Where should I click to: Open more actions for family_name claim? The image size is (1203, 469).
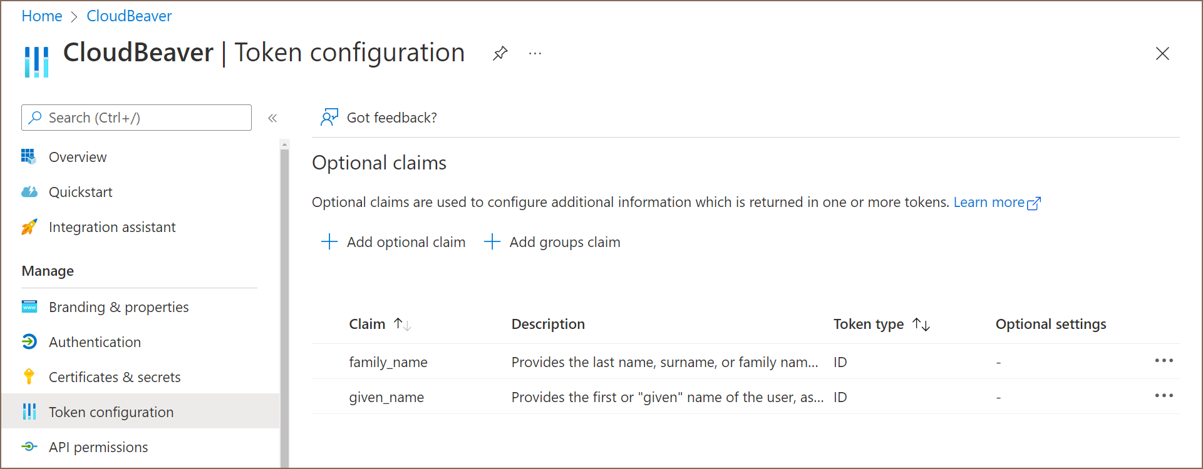(1164, 361)
